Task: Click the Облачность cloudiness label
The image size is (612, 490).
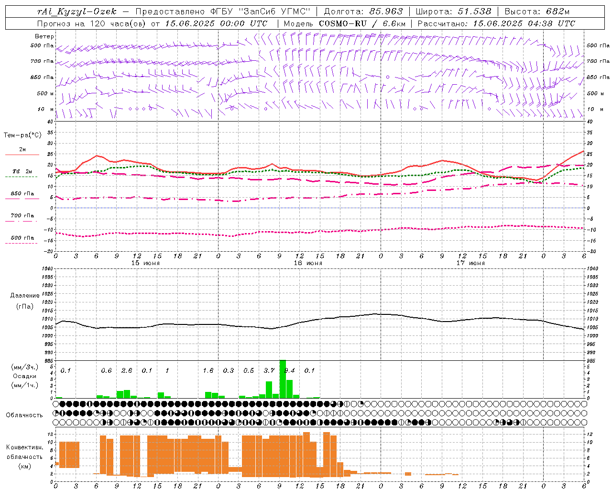Action: tap(24, 415)
